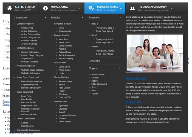Screen dimensions: 192x137
Task: Open Typography Atomic link
Action: [105, 51]
